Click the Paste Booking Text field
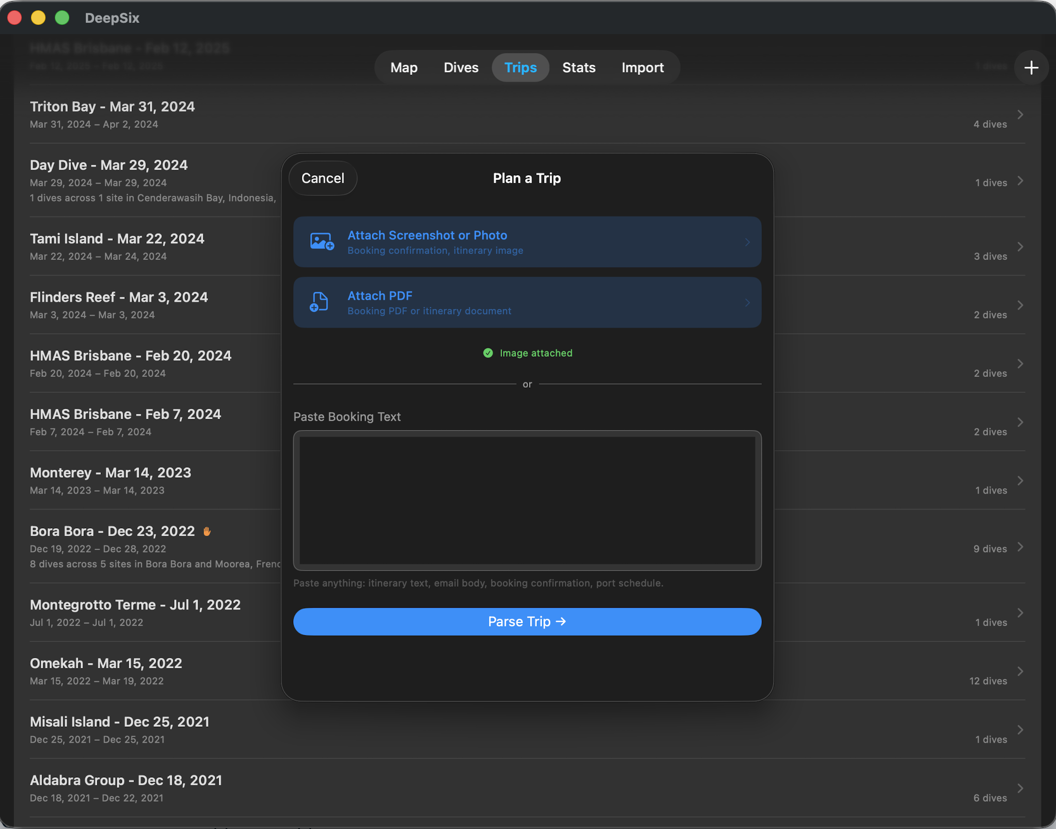Screen dimensions: 1056x829 pyautogui.click(x=527, y=500)
